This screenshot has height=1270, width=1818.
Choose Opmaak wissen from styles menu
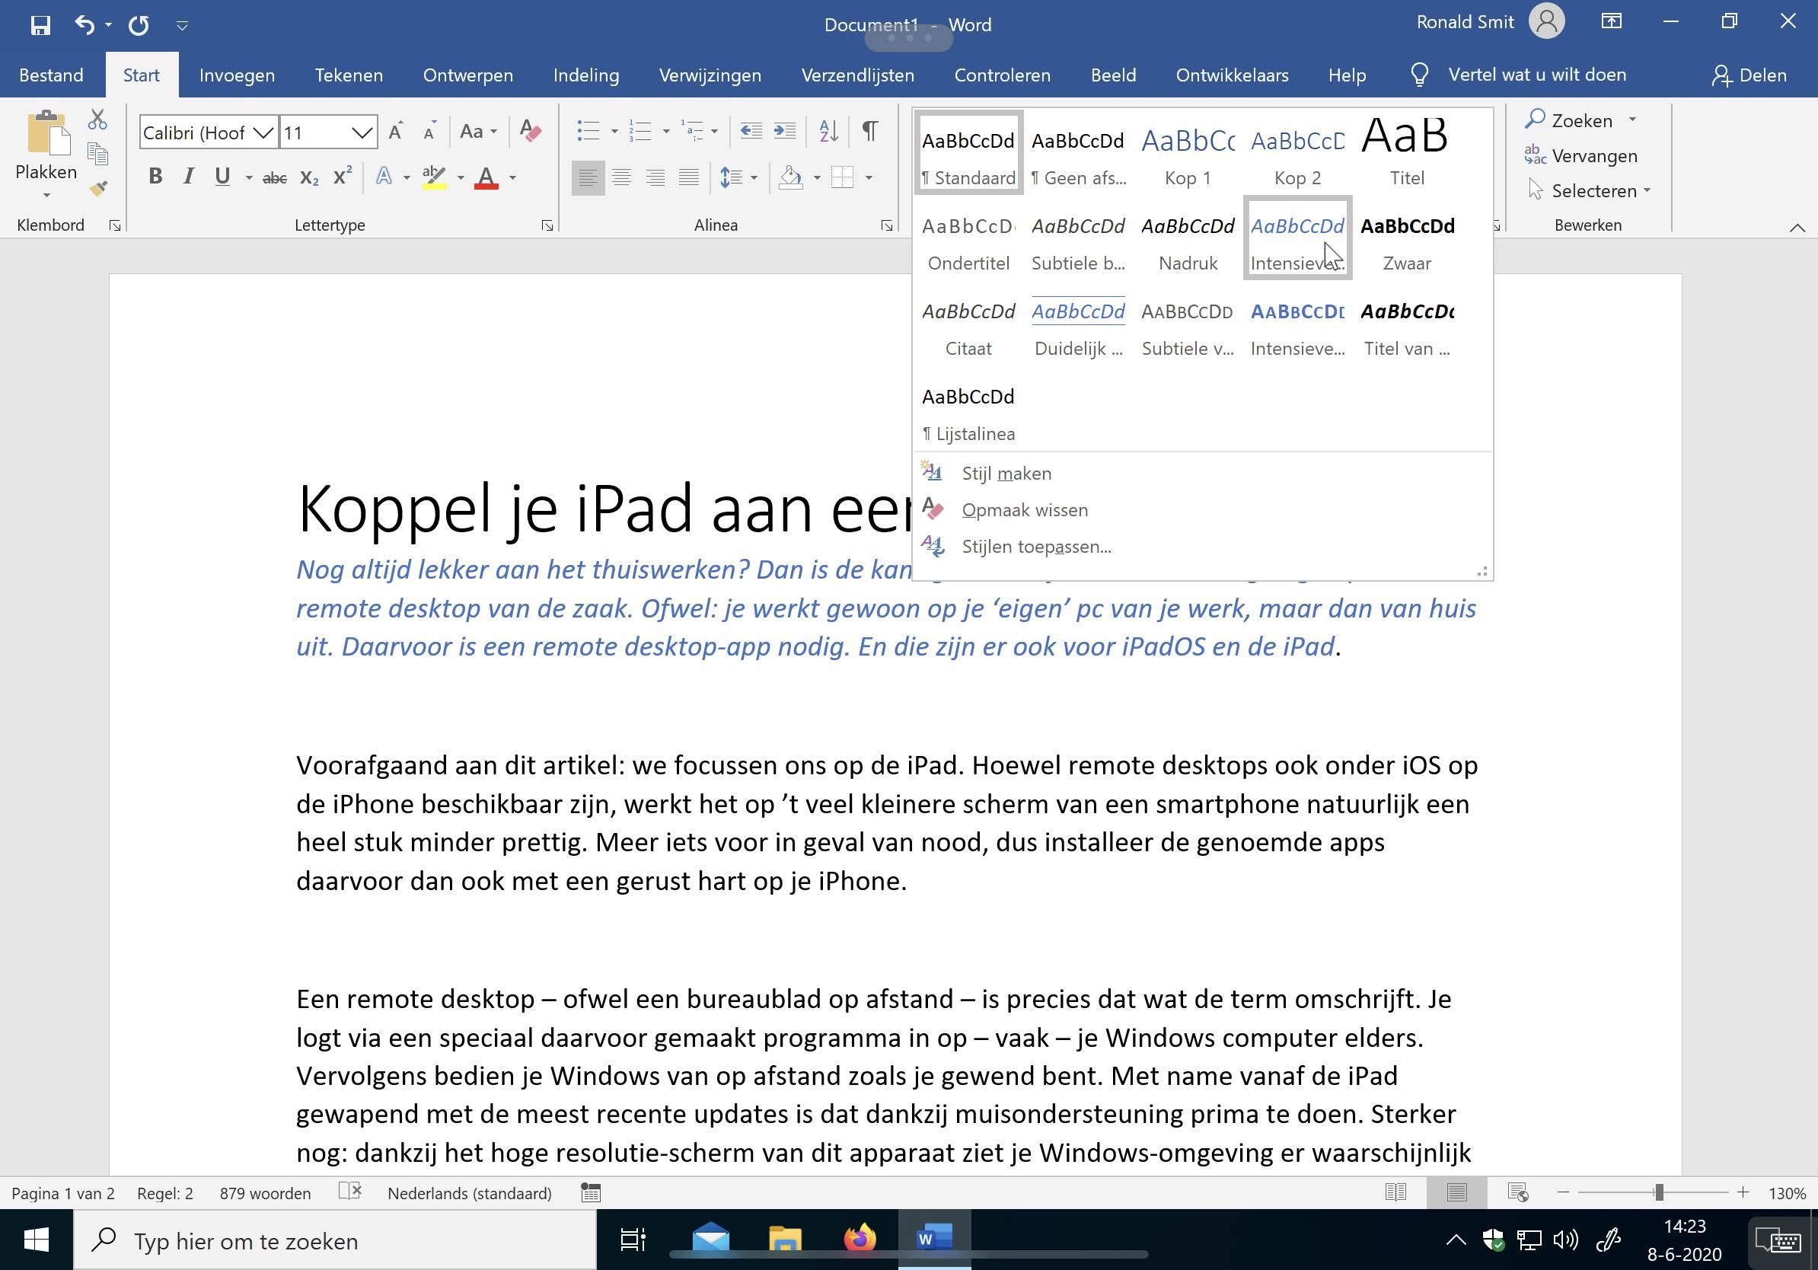click(1024, 510)
